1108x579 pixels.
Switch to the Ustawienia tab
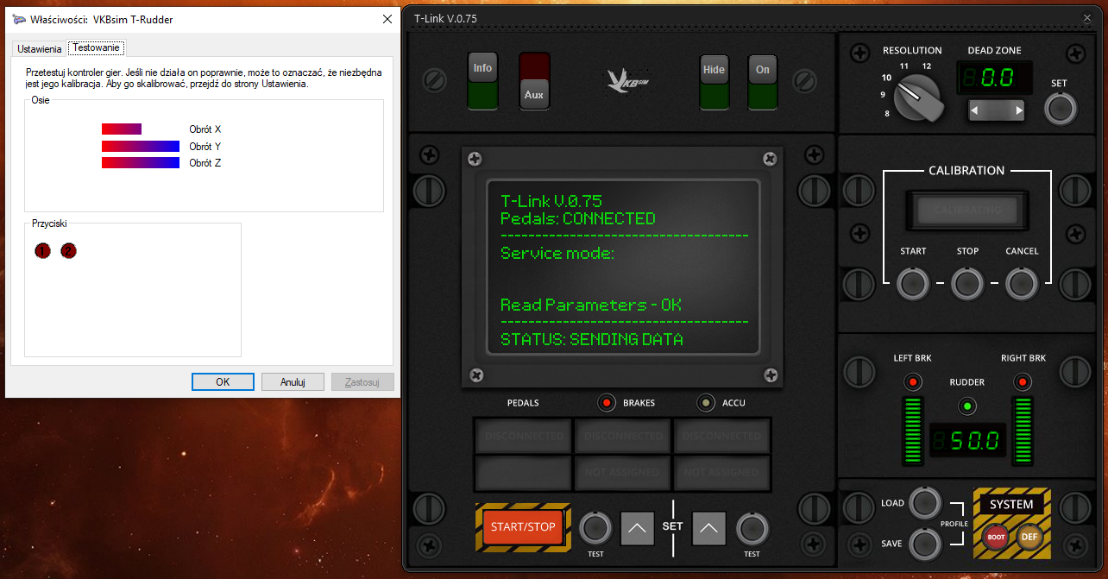pyautogui.click(x=40, y=49)
